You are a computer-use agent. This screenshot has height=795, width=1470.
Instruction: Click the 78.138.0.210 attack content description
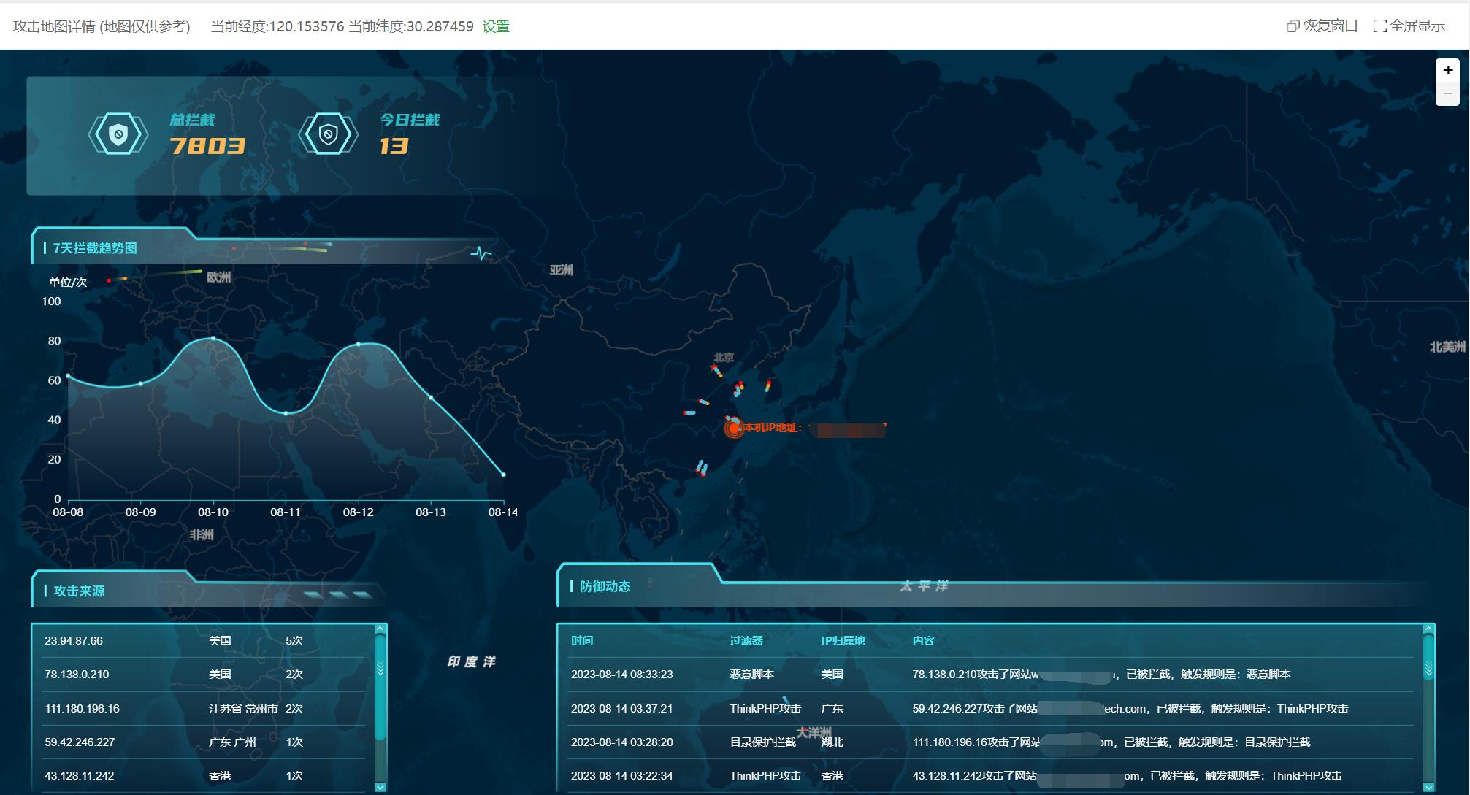coord(1101,675)
